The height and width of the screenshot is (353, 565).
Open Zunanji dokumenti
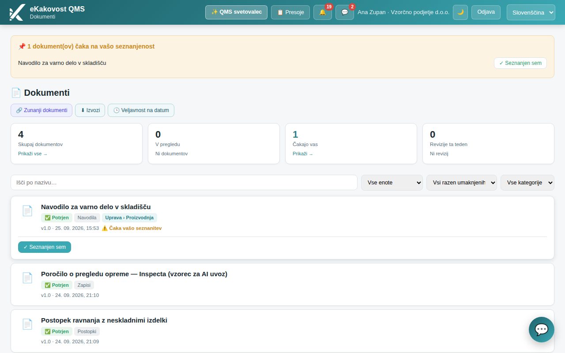tap(41, 110)
